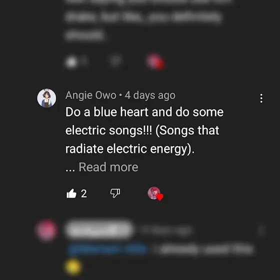Open the blurred pink avatar of bottom commenter
This screenshot has width=280, height=280.
click(x=46, y=230)
